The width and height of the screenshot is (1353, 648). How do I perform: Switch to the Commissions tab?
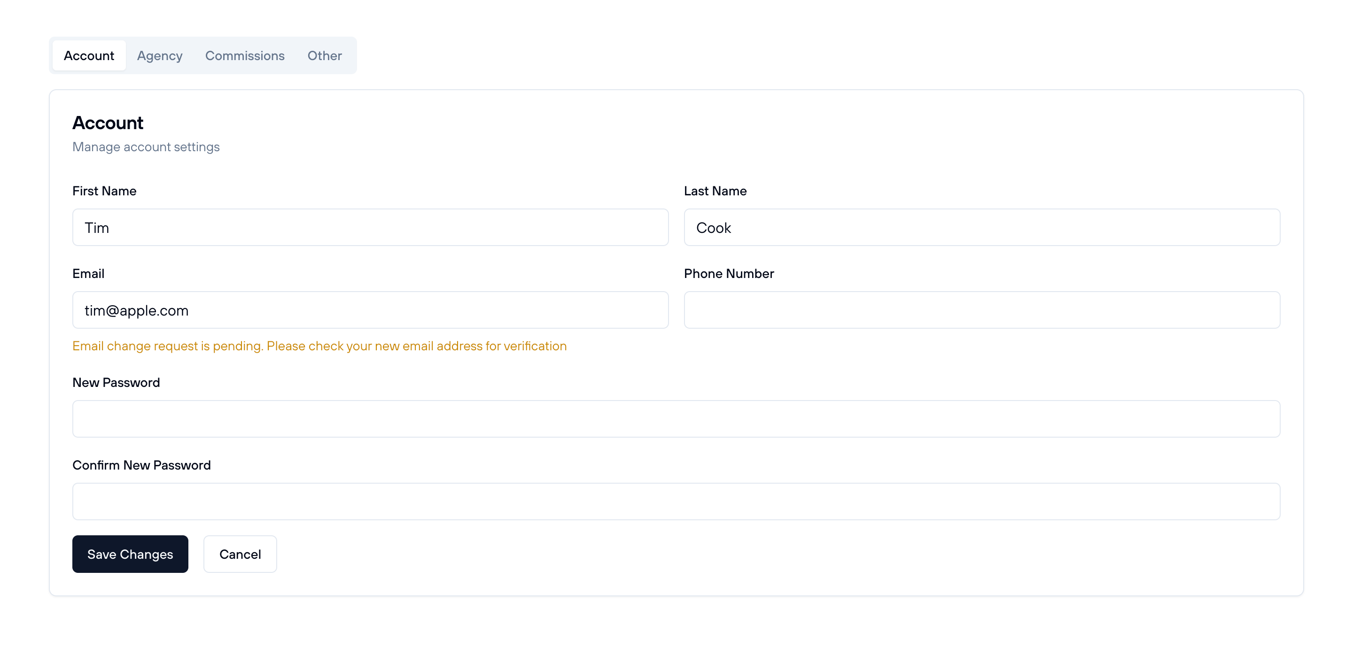point(245,55)
